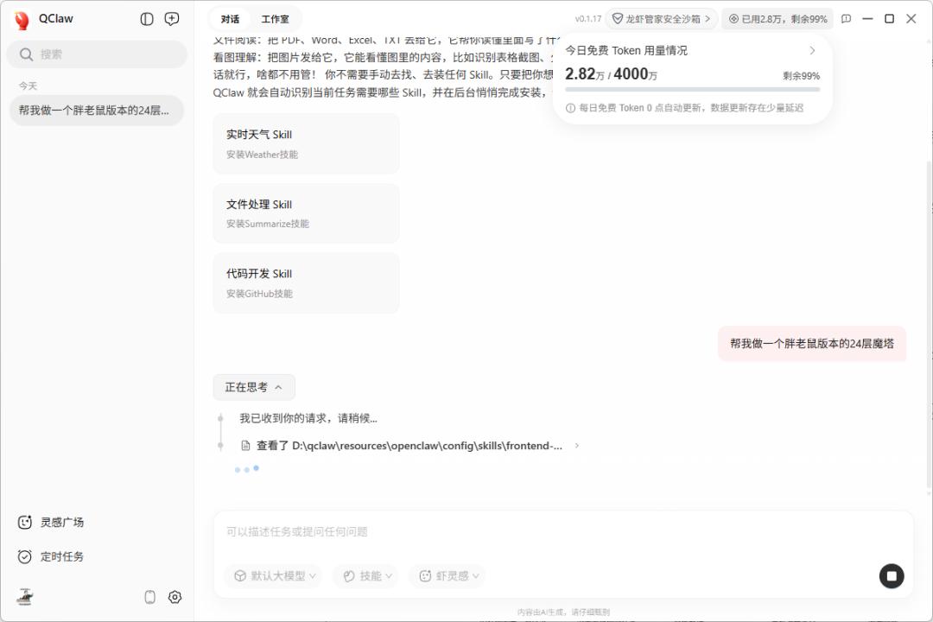
Task: Expand the viewed file path chevron
Action: click(576, 446)
